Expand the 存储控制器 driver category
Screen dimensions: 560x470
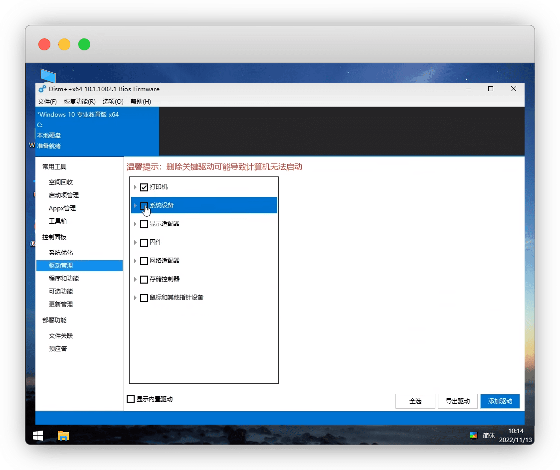tap(135, 279)
